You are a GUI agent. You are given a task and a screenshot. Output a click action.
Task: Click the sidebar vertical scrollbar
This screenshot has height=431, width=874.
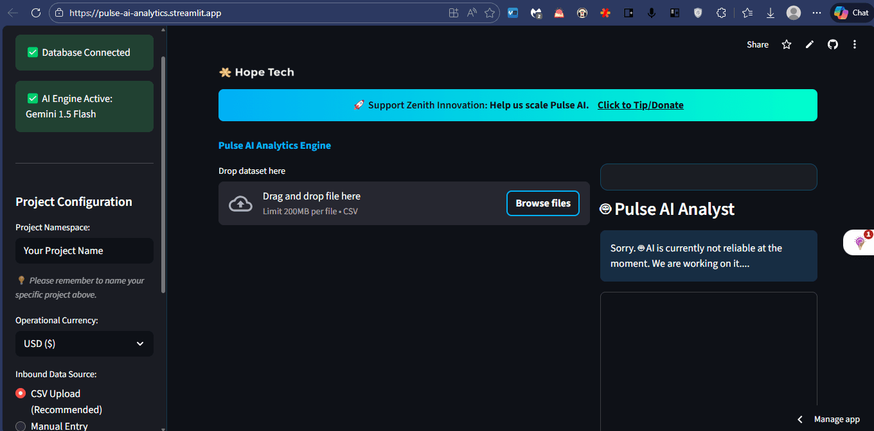point(163,173)
